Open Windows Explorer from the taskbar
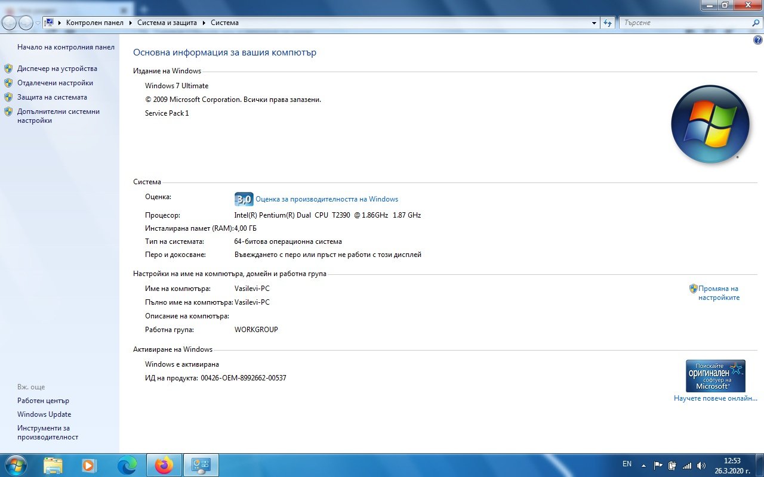 (x=53, y=465)
